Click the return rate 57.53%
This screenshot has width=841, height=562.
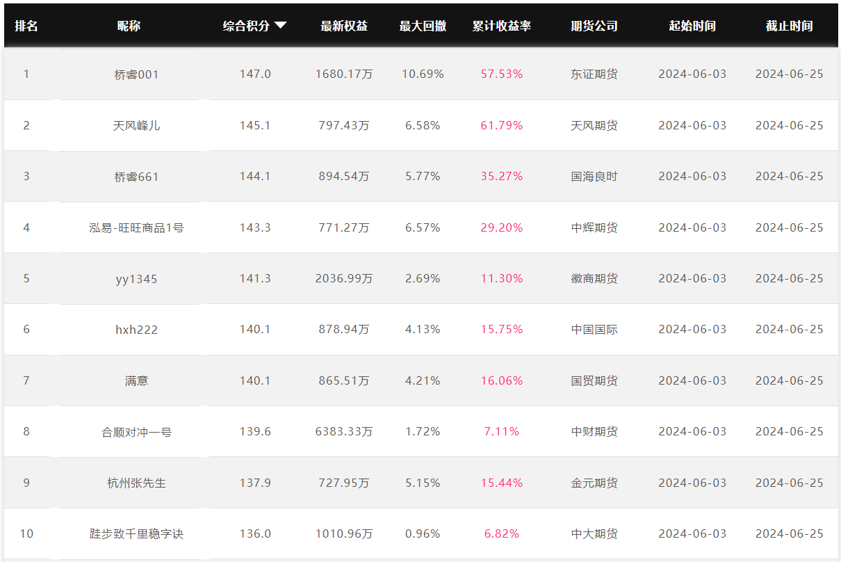(x=502, y=74)
